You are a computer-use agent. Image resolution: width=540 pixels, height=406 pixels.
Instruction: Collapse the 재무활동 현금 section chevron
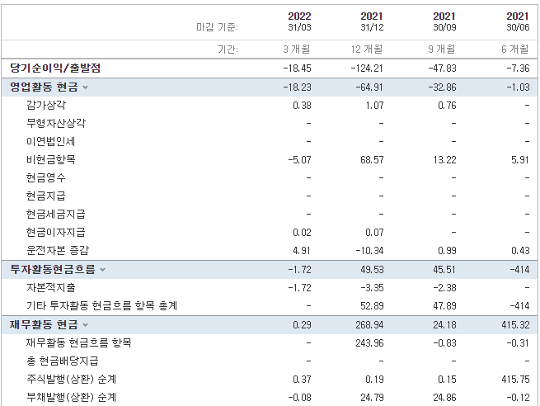86,325
